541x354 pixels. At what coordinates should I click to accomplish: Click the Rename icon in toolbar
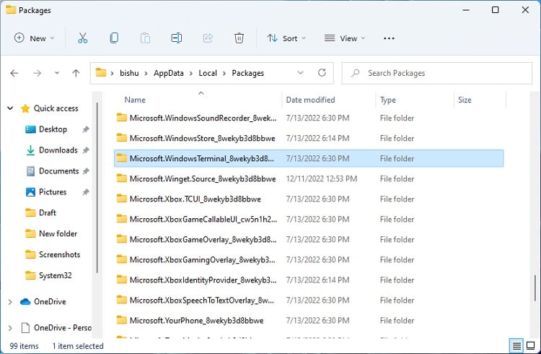click(177, 38)
